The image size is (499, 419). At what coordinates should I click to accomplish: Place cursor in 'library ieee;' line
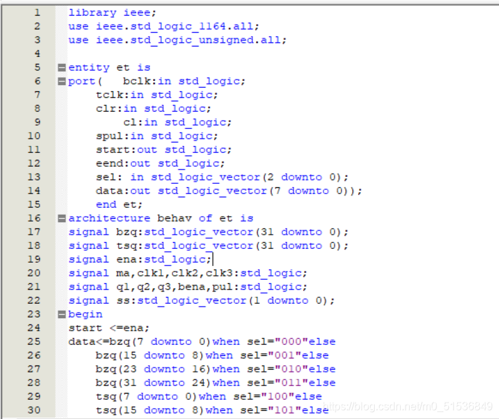pos(113,13)
